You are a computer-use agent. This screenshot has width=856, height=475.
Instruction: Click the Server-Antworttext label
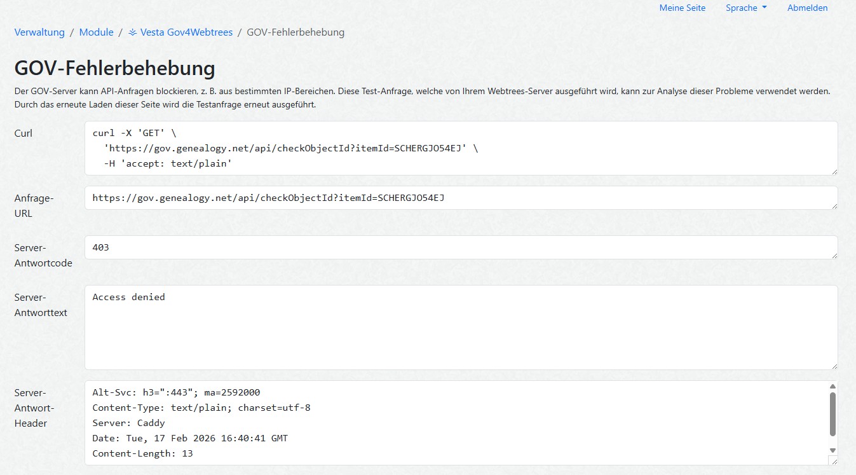pos(41,305)
